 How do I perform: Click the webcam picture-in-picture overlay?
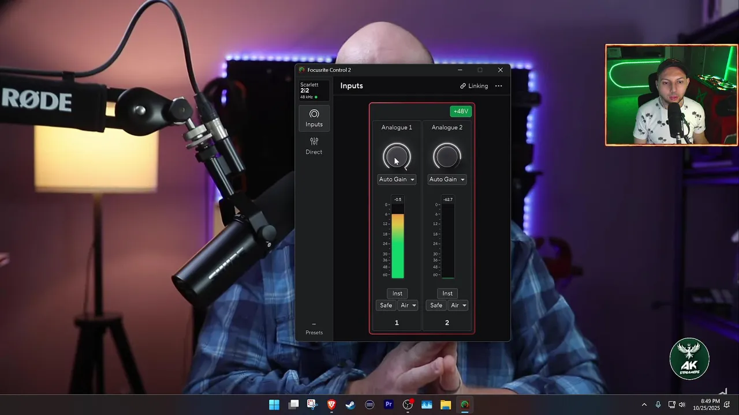coord(671,95)
